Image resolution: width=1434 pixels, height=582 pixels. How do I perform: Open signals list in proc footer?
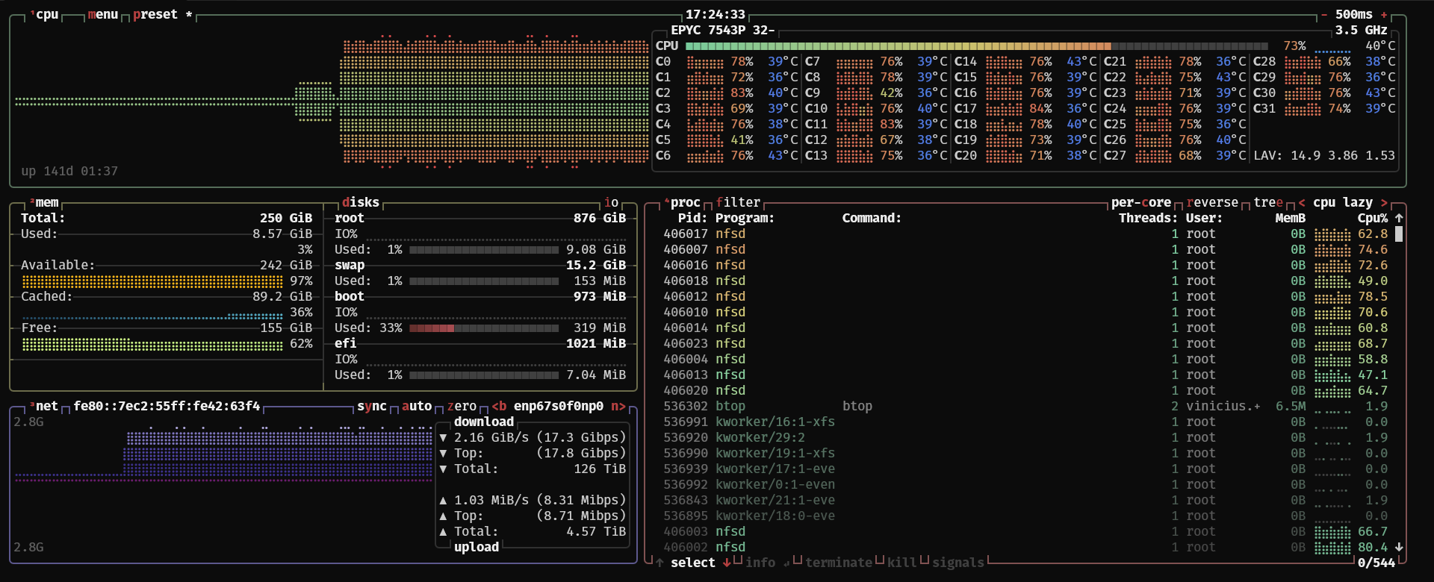[x=958, y=563]
